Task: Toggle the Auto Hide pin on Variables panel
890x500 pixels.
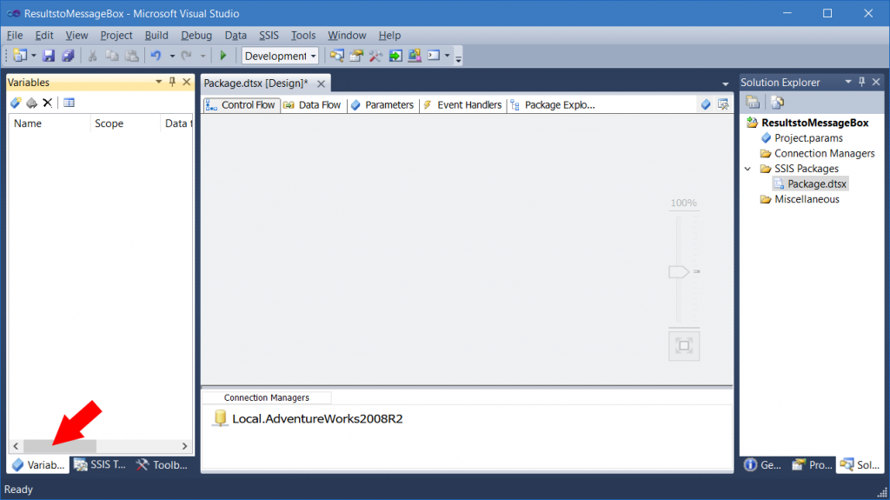Action: coord(172,82)
